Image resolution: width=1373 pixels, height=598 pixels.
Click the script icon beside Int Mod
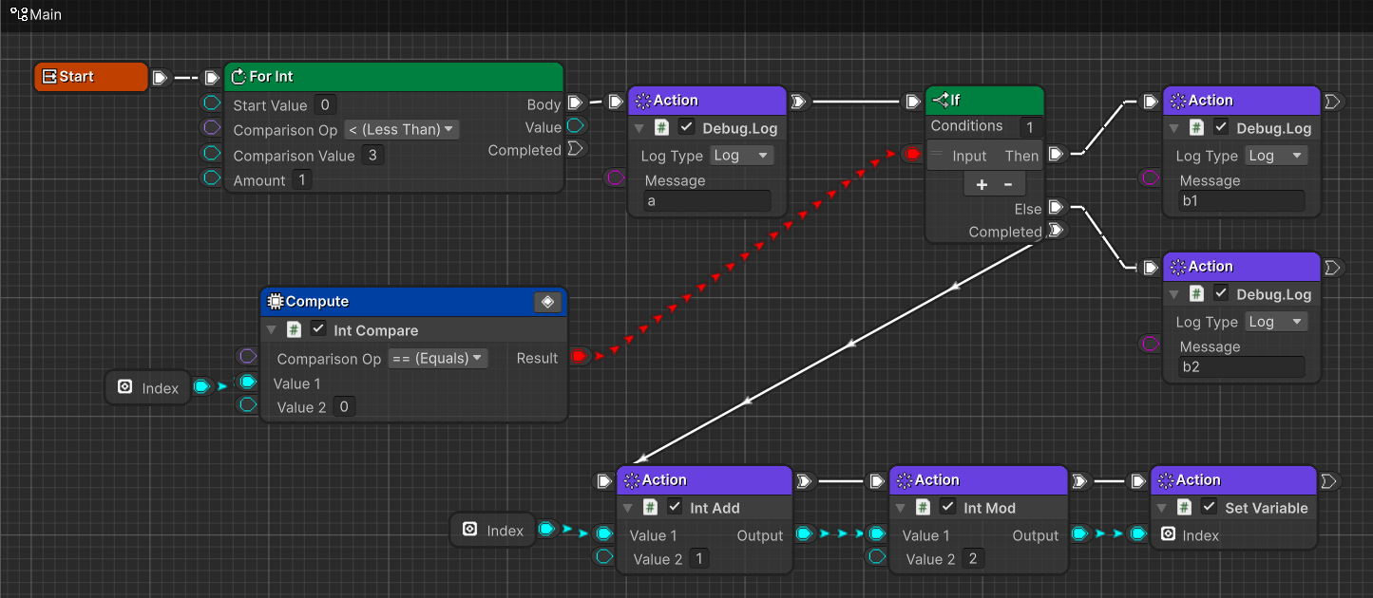point(923,507)
